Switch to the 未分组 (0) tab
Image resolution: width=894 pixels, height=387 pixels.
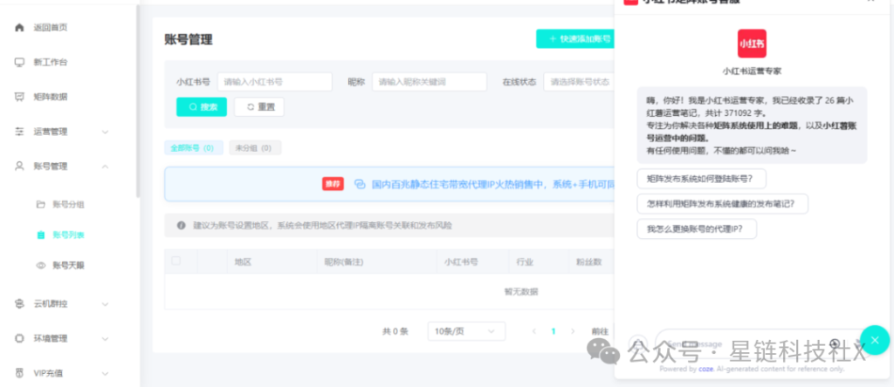[255, 148]
